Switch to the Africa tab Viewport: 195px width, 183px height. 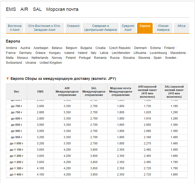click(x=181, y=28)
